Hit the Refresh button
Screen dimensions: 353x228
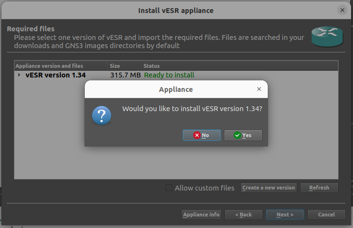pos(319,188)
